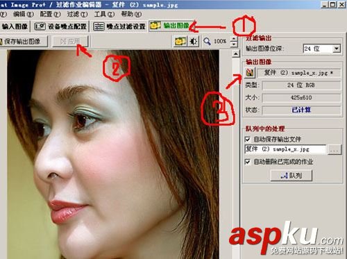Open the 输出图像位深 24 位 dropdown
The image size is (347, 259).
pyautogui.click(x=337, y=49)
